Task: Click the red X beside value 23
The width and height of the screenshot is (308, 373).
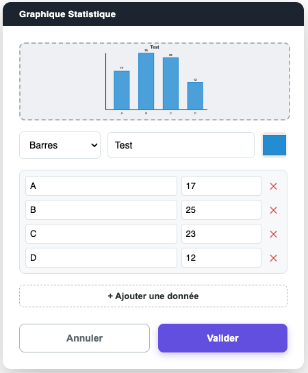Action: (x=273, y=234)
